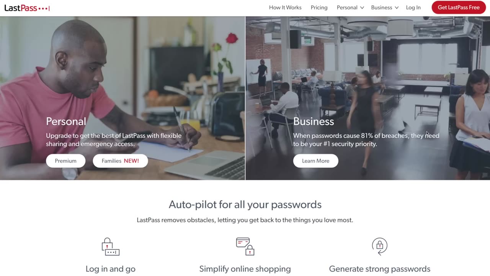Click the Generate strong passwords lock icon
Image resolution: width=490 pixels, height=276 pixels.
pyautogui.click(x=380, y=246)
